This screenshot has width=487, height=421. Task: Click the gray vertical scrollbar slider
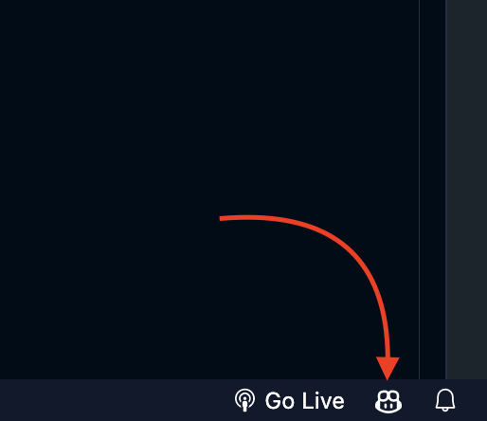click(466, 190)
